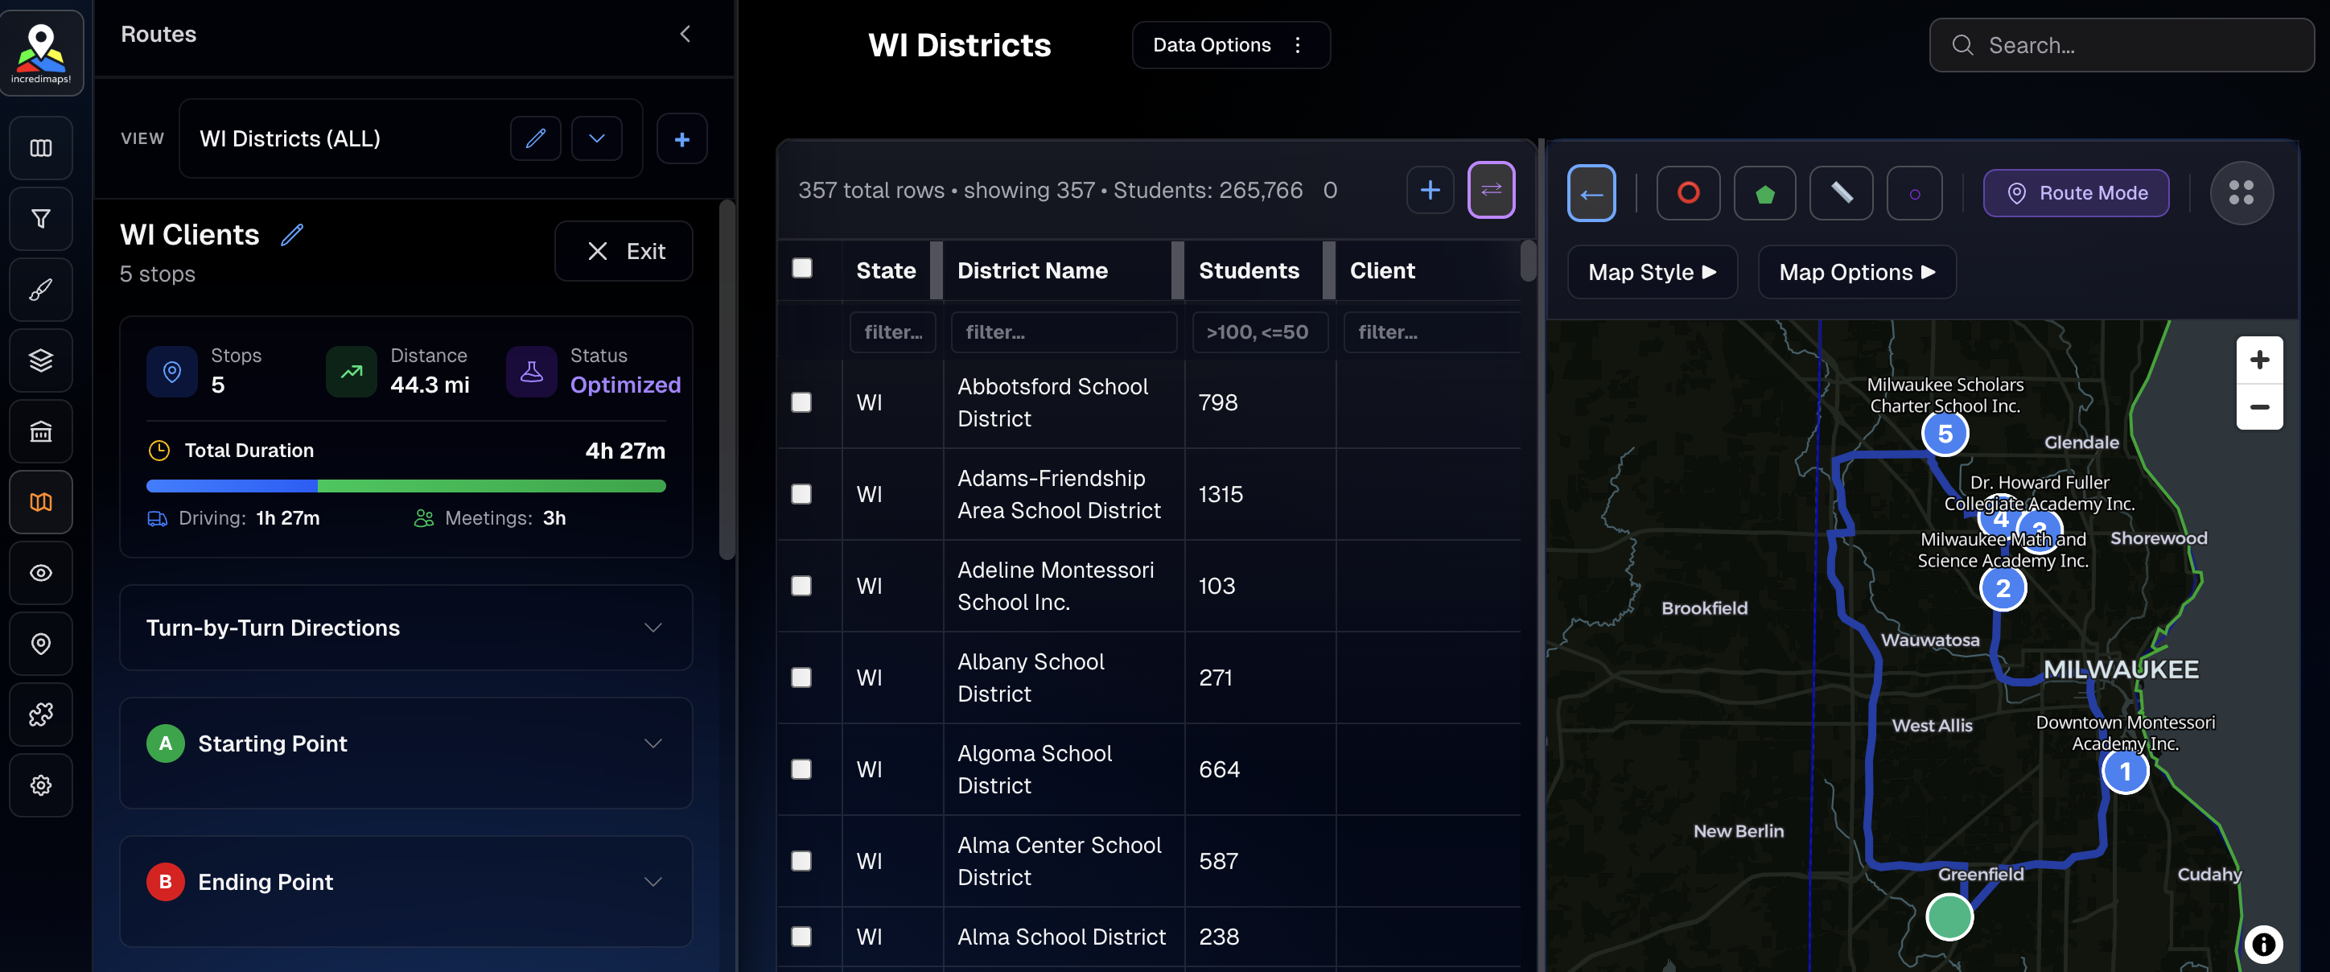Click the Students filter field showing >100, <=50

click(x=1259, y=332)
